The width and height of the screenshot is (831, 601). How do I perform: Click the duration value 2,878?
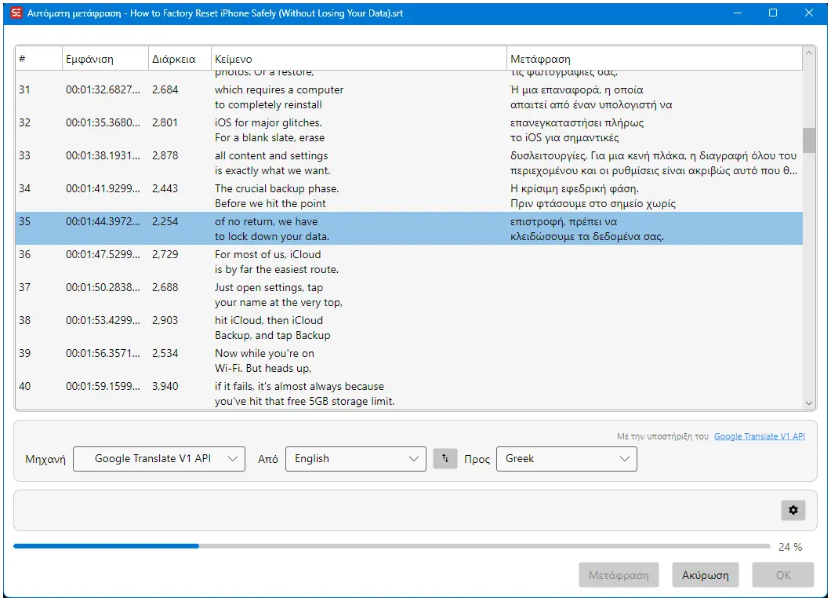click(165, 155)
